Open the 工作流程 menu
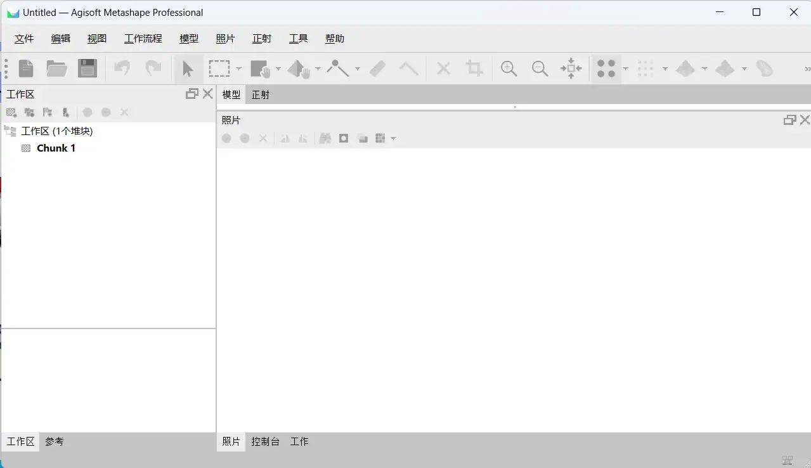 click(x=143, y=39)
